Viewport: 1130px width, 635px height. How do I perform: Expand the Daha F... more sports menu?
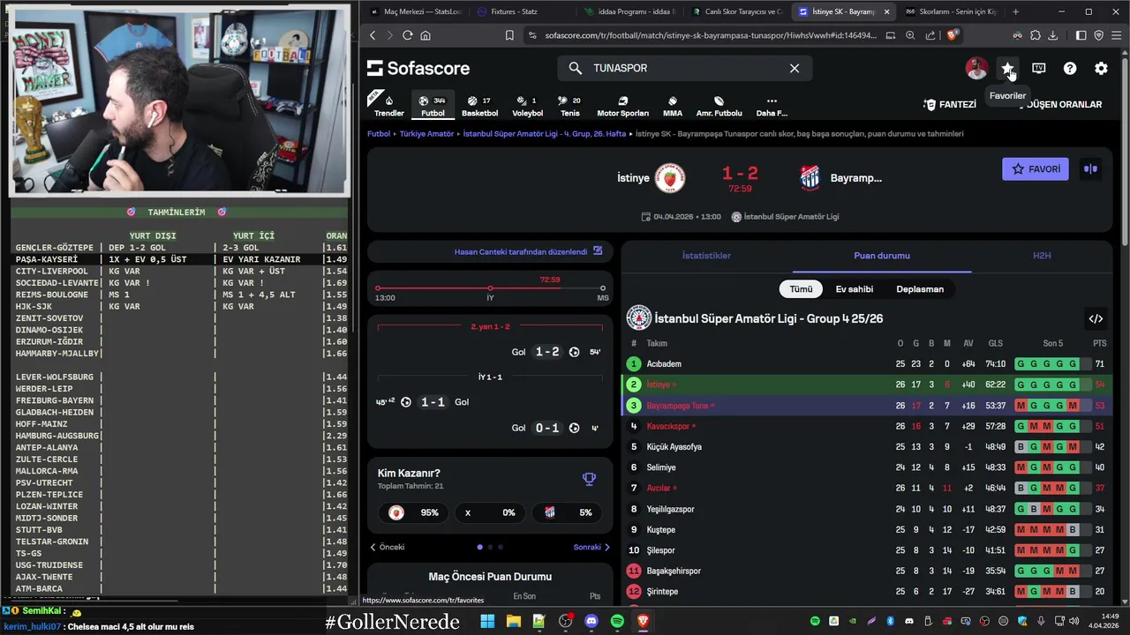point(772,105)
